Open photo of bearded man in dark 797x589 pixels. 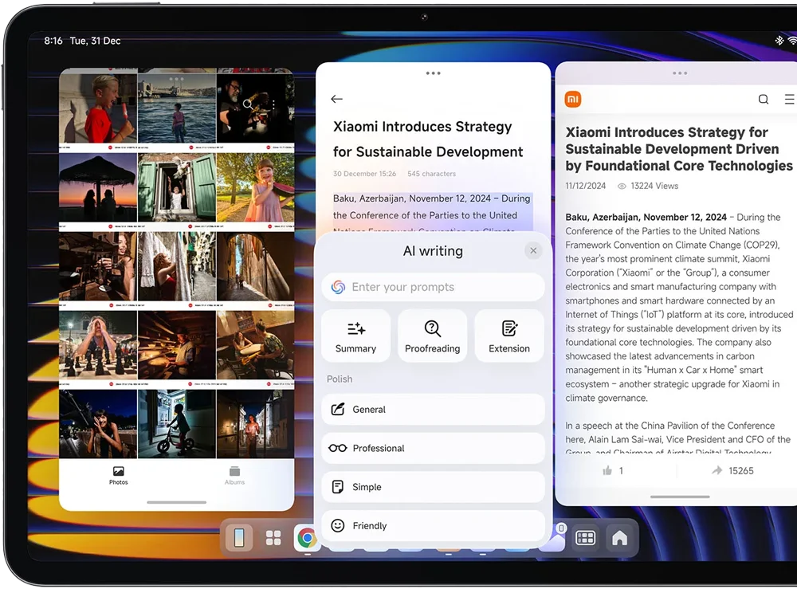click(255, 108)
